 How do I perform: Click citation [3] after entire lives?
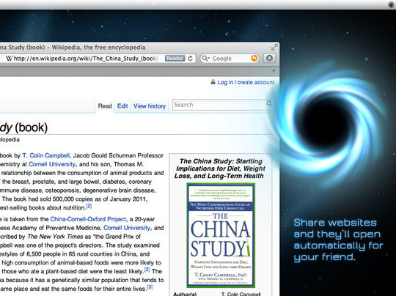click(x=150, y=287)
